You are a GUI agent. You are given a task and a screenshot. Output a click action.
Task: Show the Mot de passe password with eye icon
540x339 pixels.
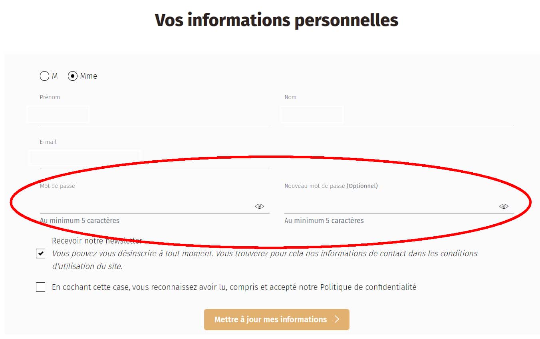click(259, 206)
